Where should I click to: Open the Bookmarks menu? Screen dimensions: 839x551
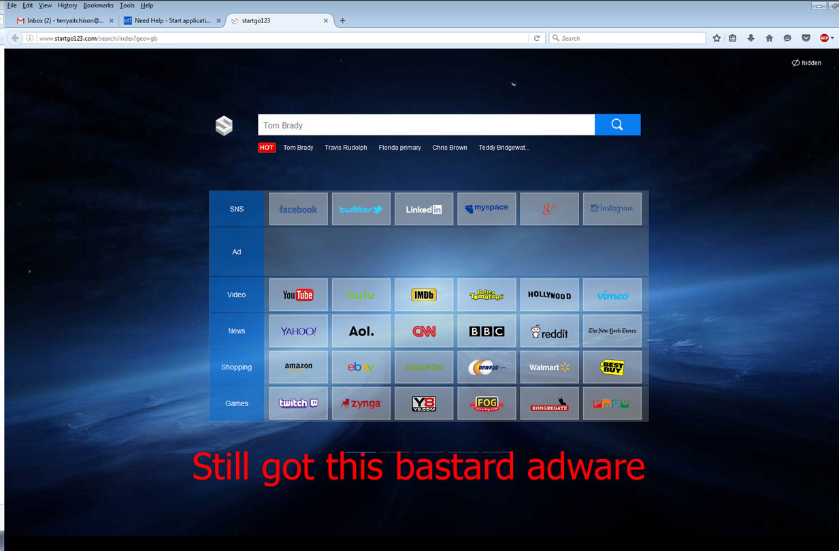tap(99, 5)
